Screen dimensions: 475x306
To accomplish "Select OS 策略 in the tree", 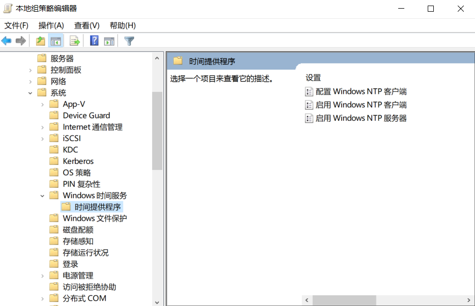I will coord(77,173).
